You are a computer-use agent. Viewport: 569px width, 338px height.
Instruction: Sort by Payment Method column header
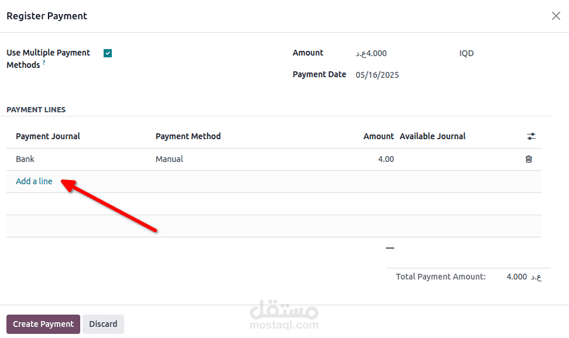pos(188,136)
